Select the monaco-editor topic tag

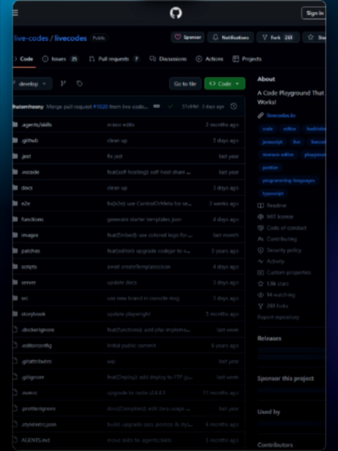(x=278, y=155)
